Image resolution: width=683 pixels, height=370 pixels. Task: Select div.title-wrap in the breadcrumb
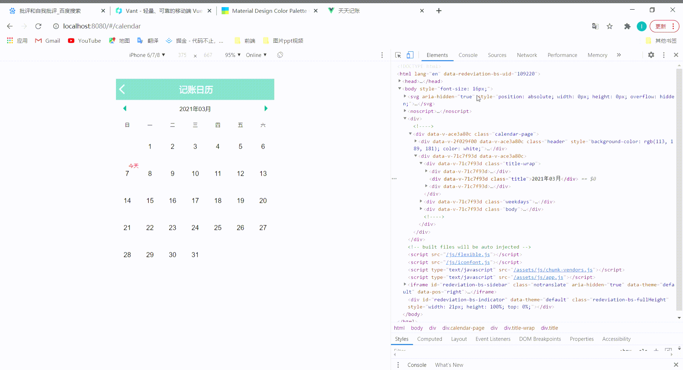click(x=519, y=328)
